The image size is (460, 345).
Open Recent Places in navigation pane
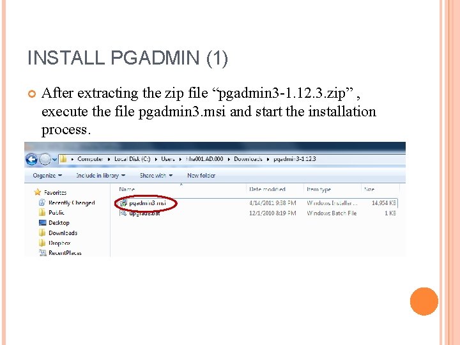pyautogui.click(x=65, y=253)
